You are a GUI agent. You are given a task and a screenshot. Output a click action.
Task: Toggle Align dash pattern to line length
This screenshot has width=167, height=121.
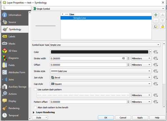pyautogui.click(x=35, y=107)
